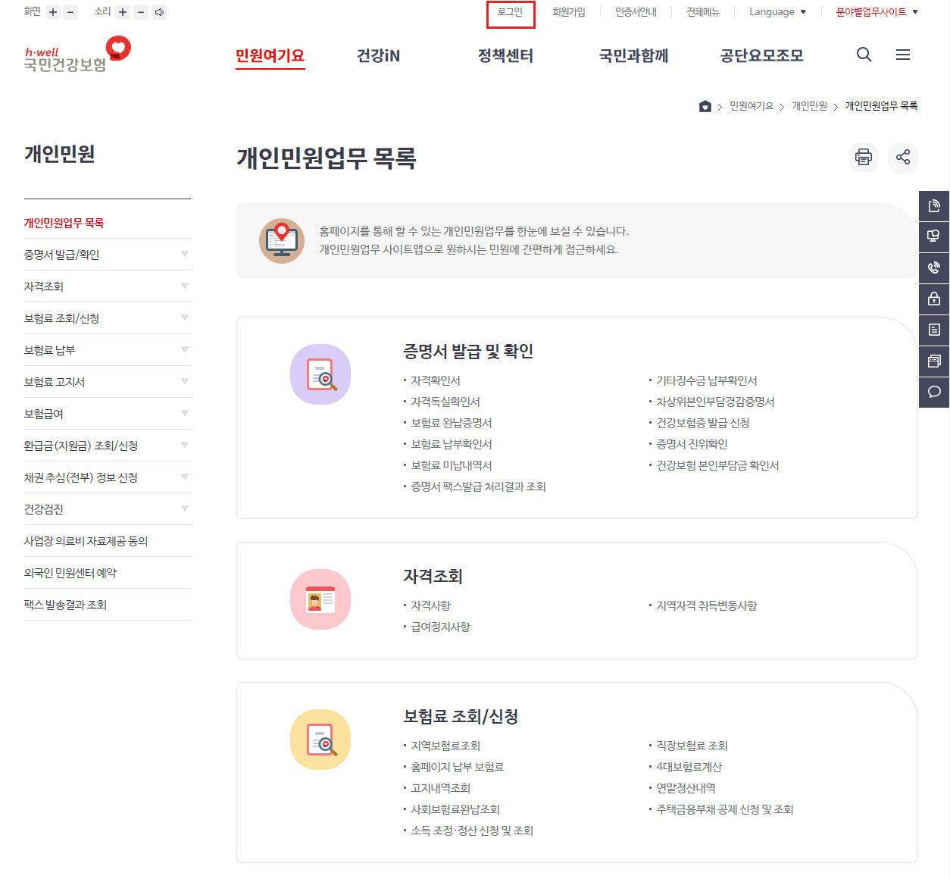Open the 직장보험료 조회 link
This screenshot has width=950, height=879.
click(x=692, y=746)
